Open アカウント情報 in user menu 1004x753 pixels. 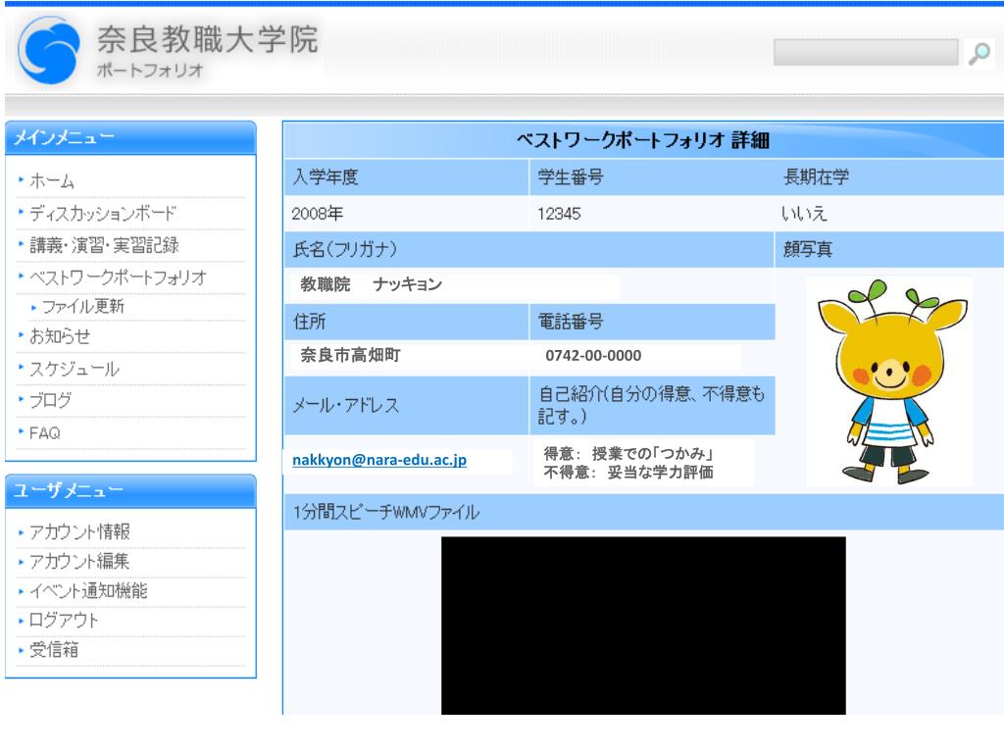click(79, 531)
